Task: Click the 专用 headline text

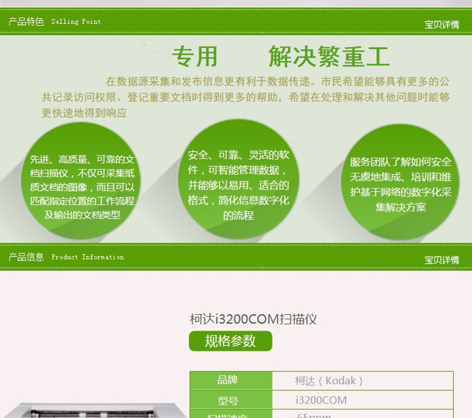Action: [x=194, y=56]
